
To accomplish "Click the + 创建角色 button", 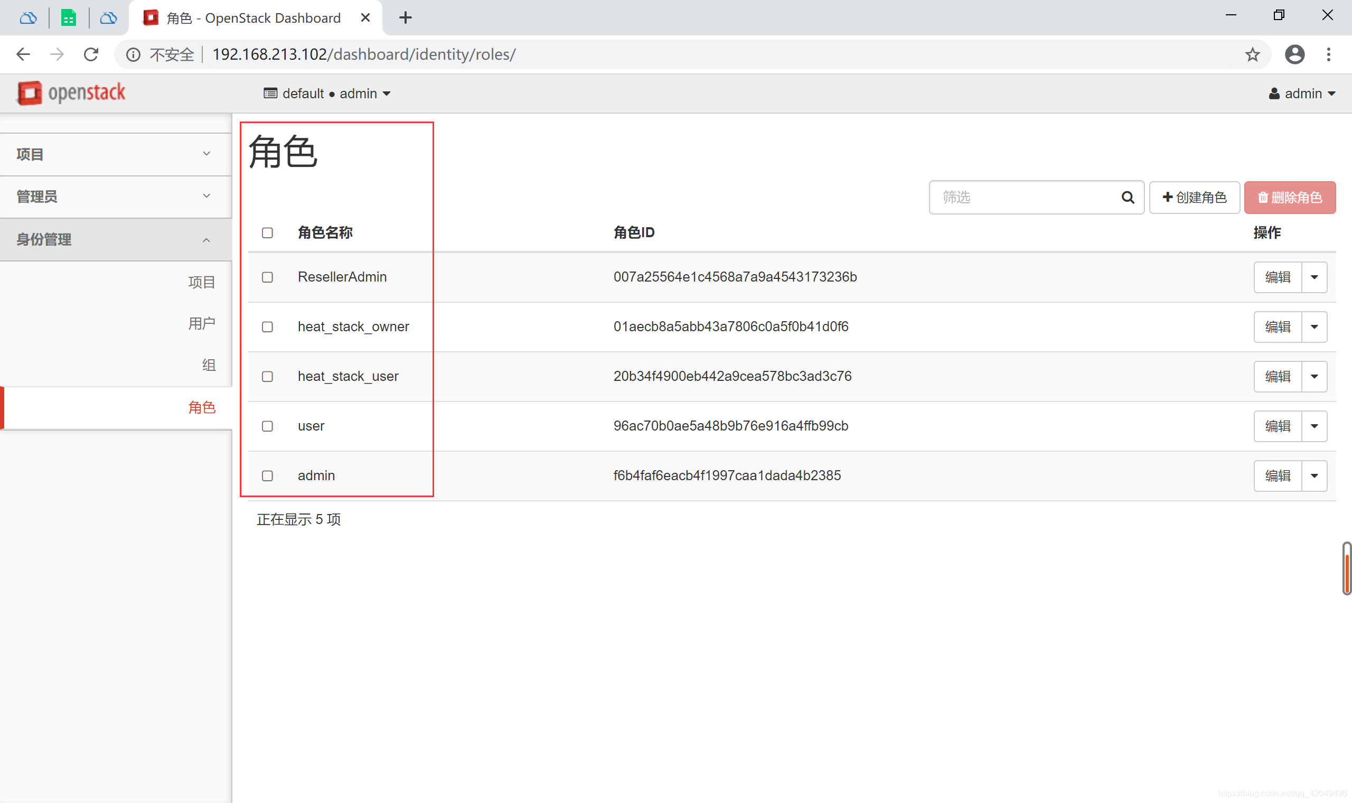I will pos(1194,198).
